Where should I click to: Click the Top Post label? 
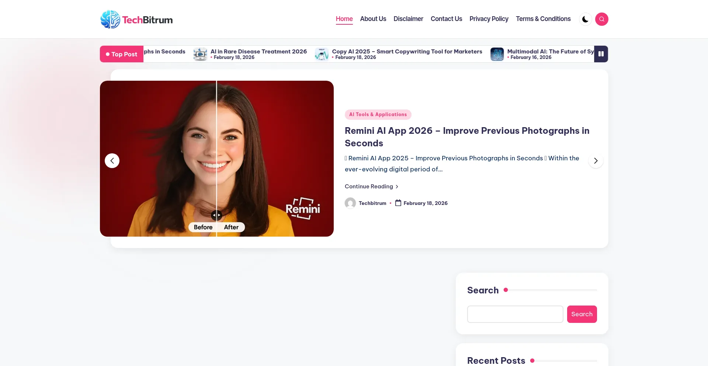pos(122,54)
